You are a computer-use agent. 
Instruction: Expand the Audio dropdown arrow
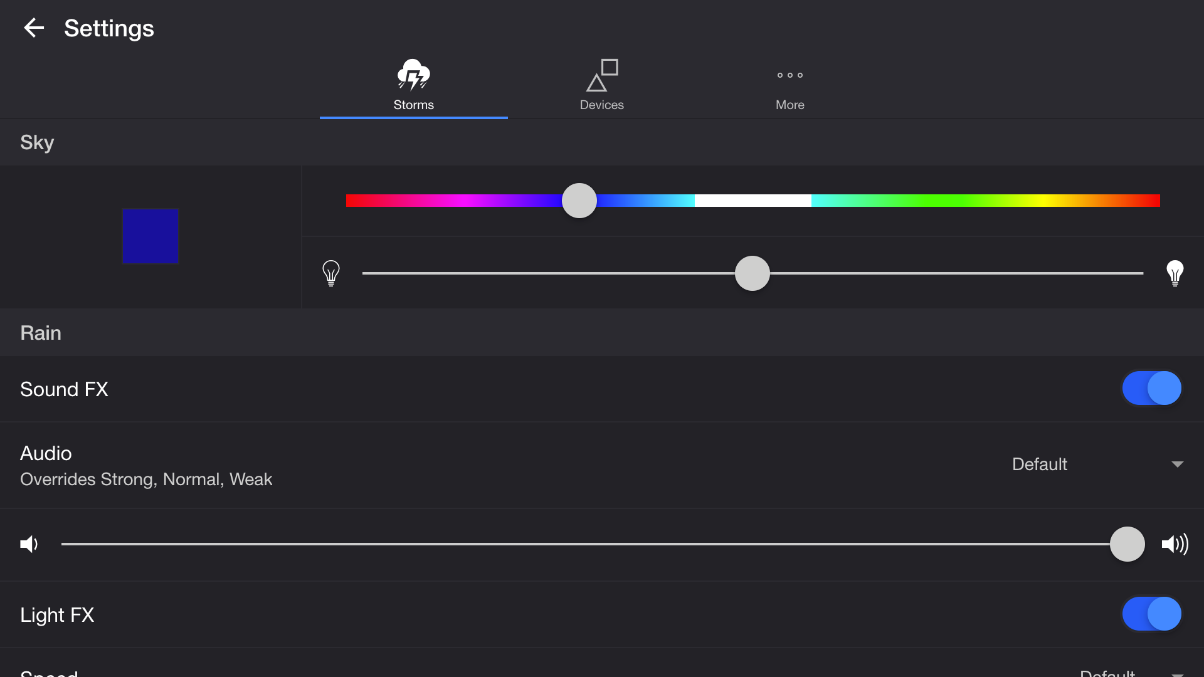(1177, 464)
